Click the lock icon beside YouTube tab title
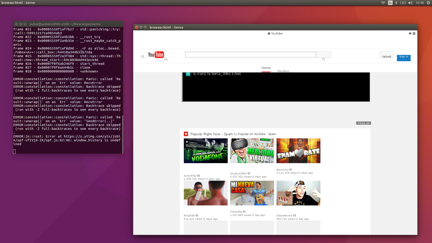Screen dimensions: 432x243 coord(268,33)
